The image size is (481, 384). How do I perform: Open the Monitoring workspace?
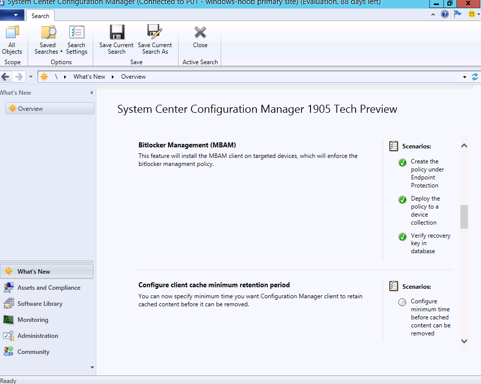pos(47,320)
